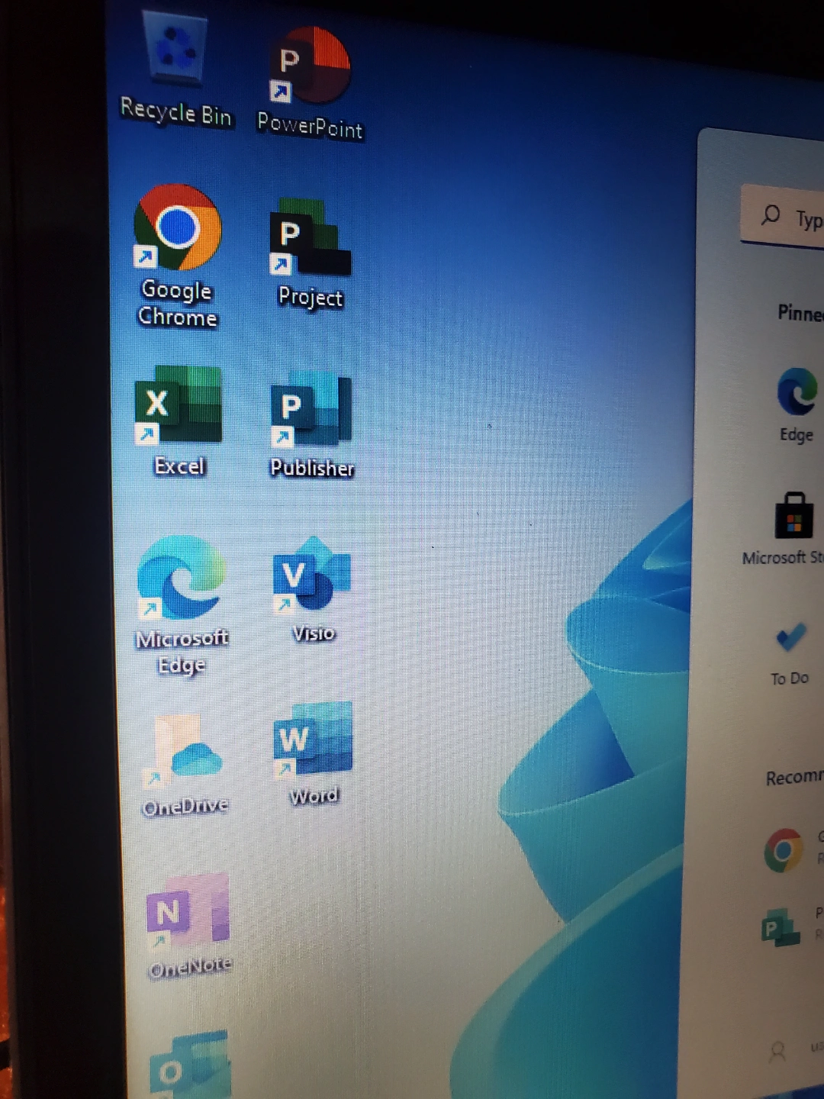The image size is (824, 1099).
Task: Select the Microsoft Edge desktop shortcut
Action: coord(182,604)
